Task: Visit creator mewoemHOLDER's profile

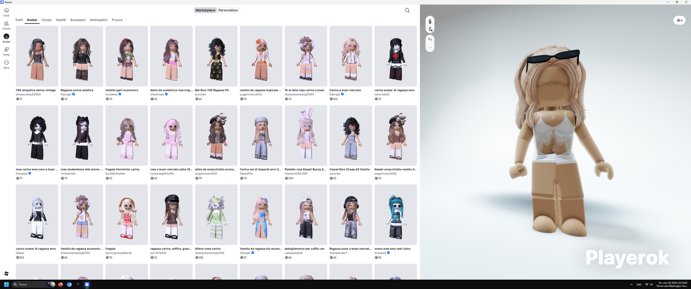Action: click(296, 174)
